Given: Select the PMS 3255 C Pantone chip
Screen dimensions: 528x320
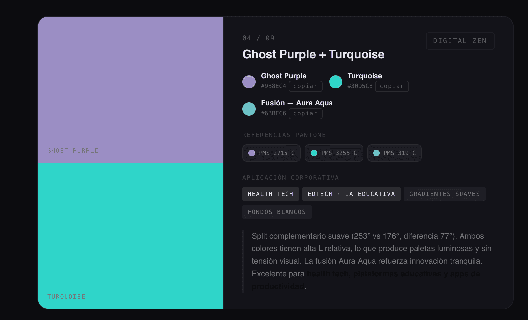Looking at the screenshot, I should coord(334,153).
